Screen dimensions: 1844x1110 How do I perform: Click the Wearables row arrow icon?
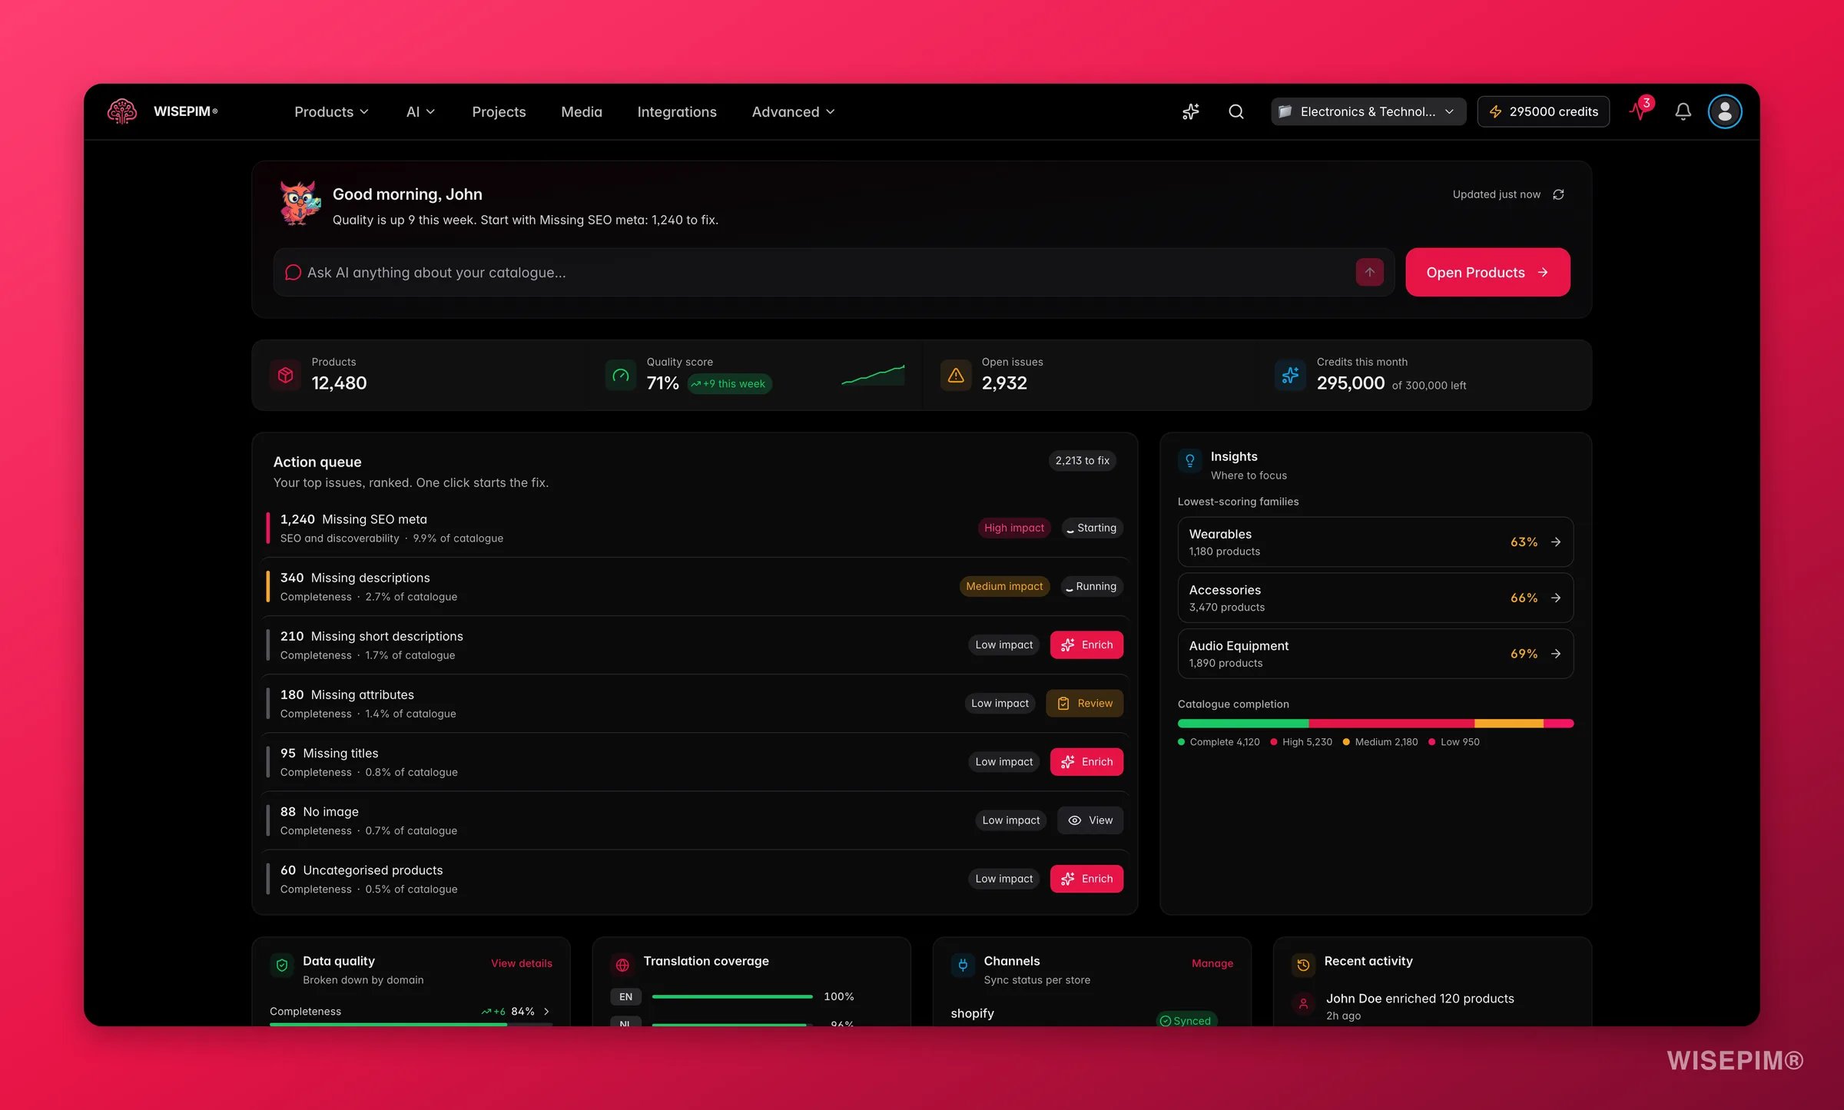tap(1556, 542)
